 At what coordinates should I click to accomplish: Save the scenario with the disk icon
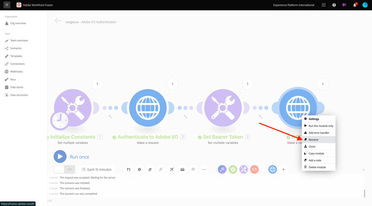pos(128,169)
